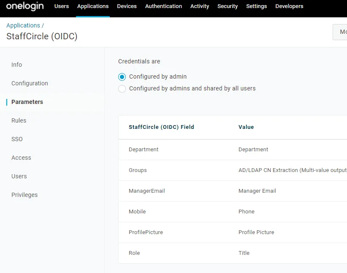The width and height of the screenshot is (347, 273).
Task: Open the Security menu
Action: 228,6
